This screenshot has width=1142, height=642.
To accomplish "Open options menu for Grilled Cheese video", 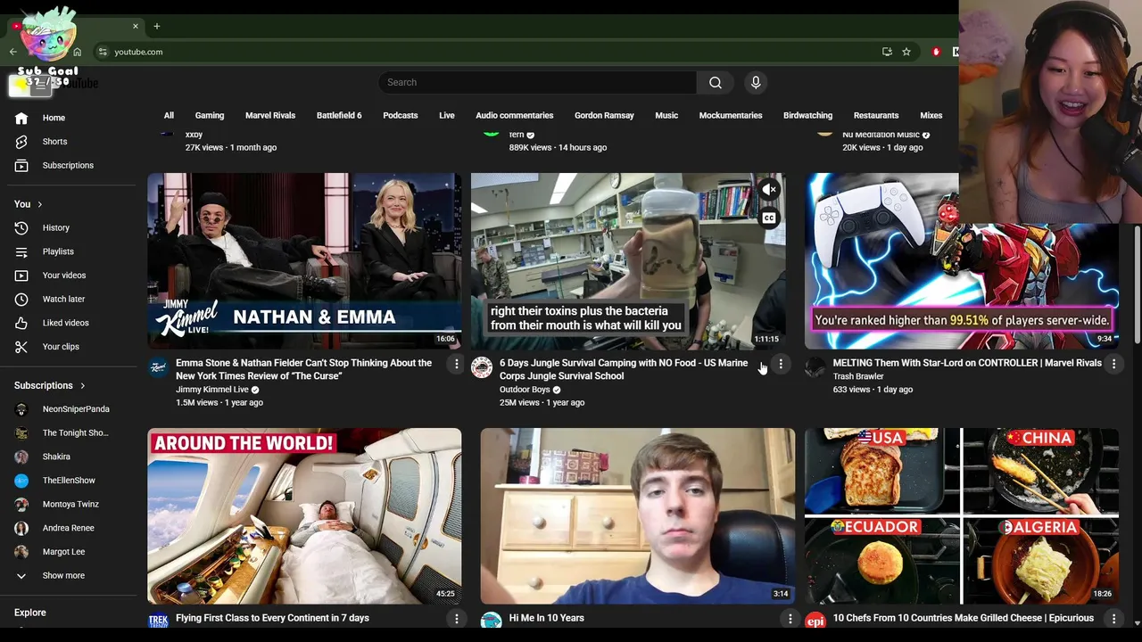I will click(x=1113, y=618).
